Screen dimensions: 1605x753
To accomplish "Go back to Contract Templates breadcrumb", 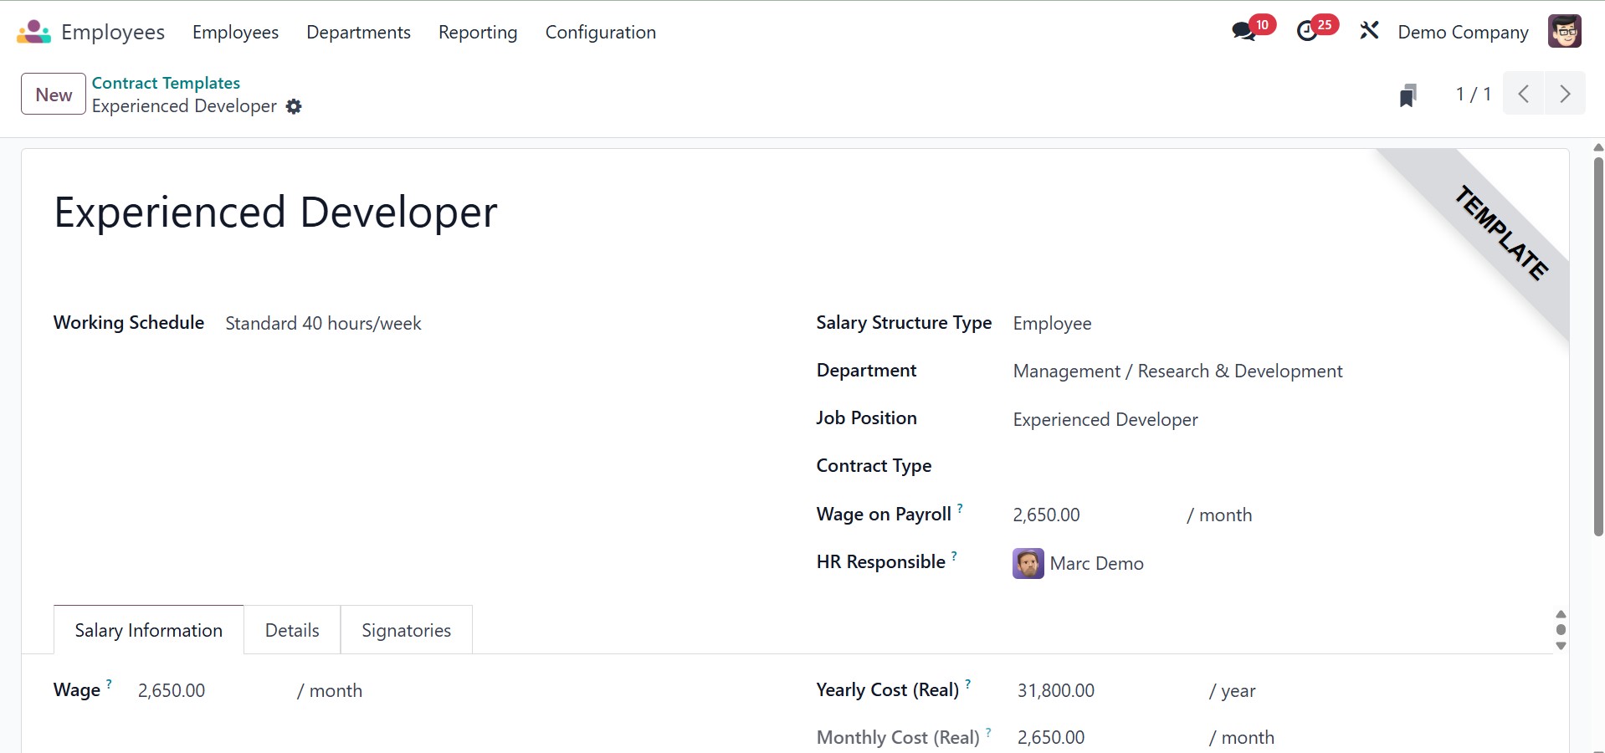I will point(166,83).
